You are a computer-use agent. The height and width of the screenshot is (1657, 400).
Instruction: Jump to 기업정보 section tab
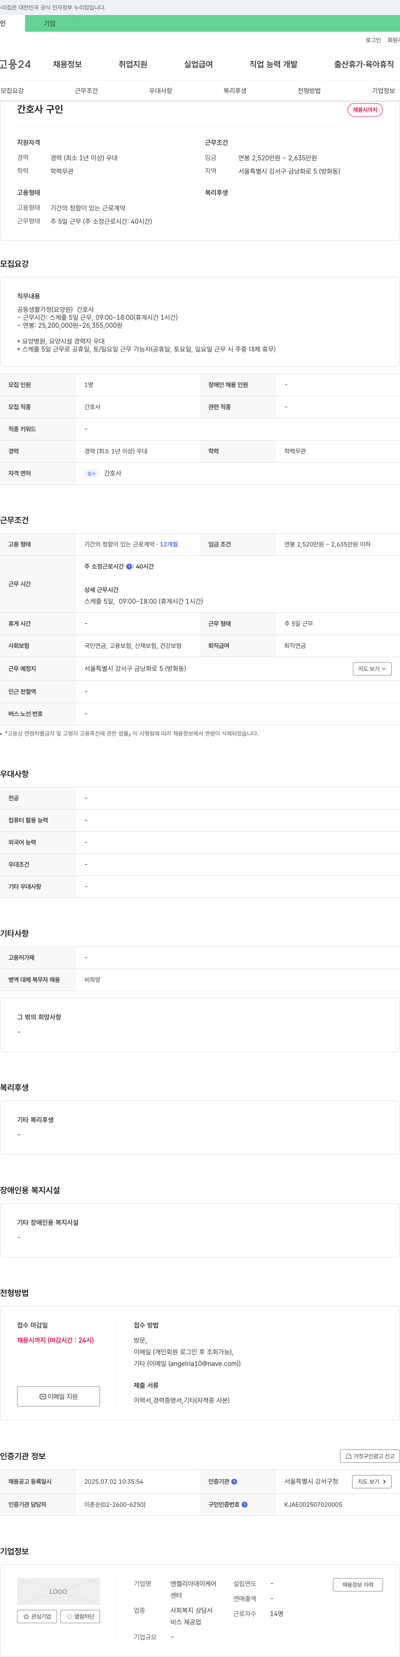coord(383,91)
